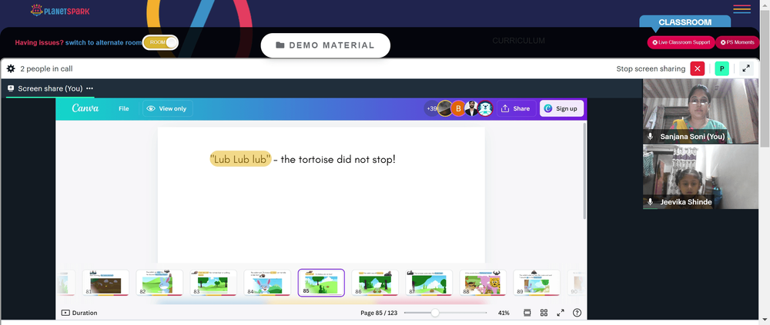The height and width of the screenshot is (325, 770).
Task: Click the Page 85 / 123 indicator
Action: coord(379,313)
